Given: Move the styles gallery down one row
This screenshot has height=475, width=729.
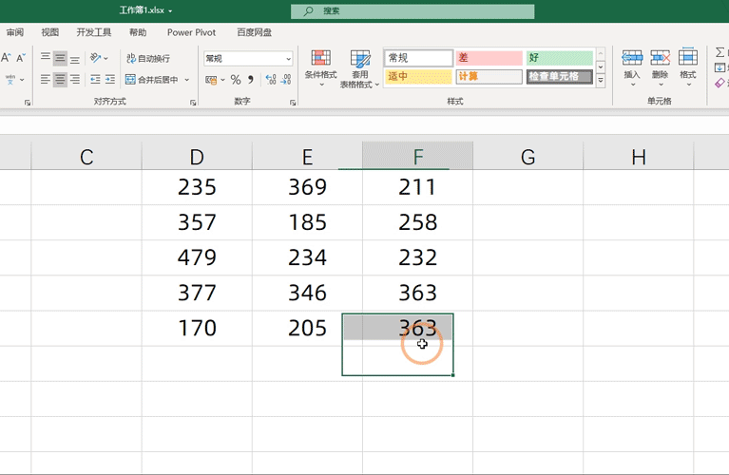Looking at the screenshot, I should 601,67.
